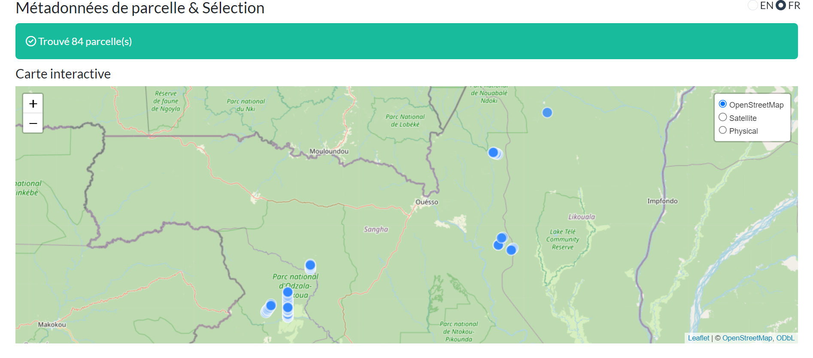The image size is (813, 358).
Task: Click the map label Mouloundou
Action: tap(329, 151)
